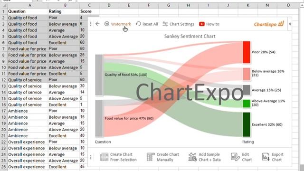Click the Create Chart Manually icon

click(x=151, y=157)
